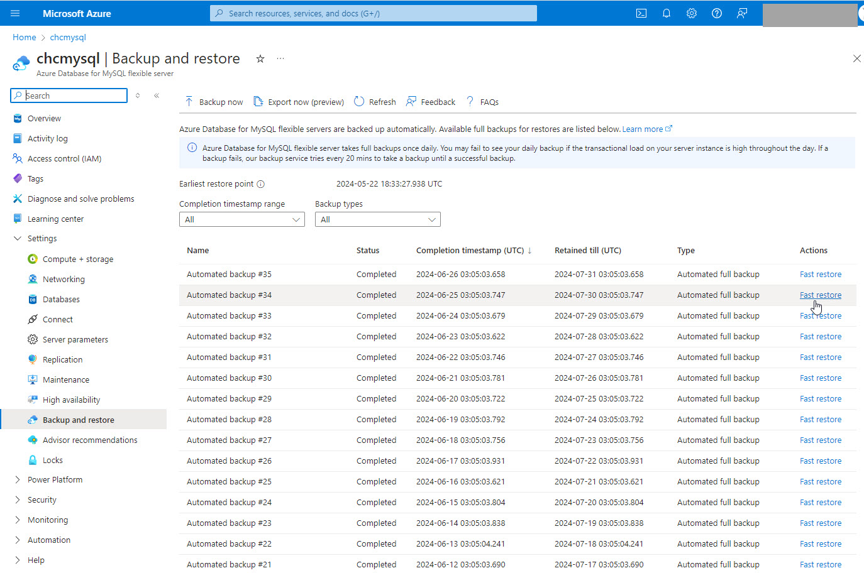This screenshot has width=864, height=573.
Task: Open Feedback in the command bar
Action: click(431, 102)
